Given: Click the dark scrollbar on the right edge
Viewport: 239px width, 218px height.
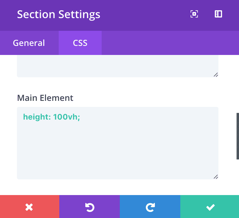Looking at the screenshot, I should [237, 136].
